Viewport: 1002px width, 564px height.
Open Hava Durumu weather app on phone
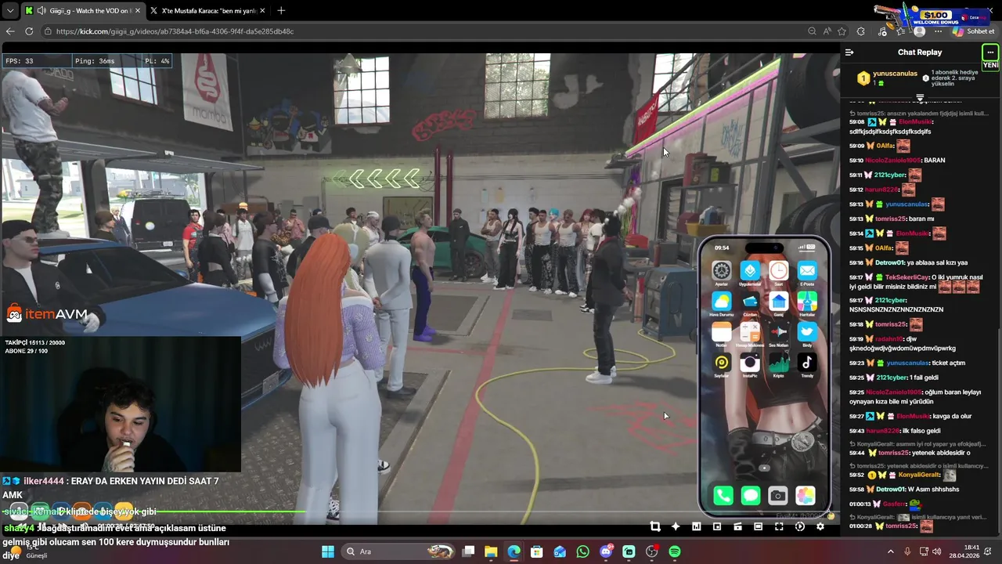(x=722, y=302)
